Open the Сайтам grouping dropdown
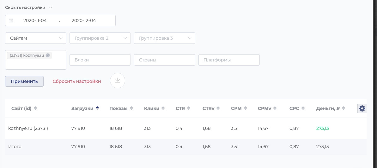The width and height of the screenshot is (377, 168). coord(36,38)
